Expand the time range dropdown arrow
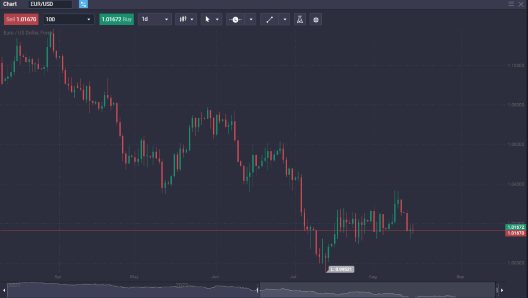This screenshot has width=528, height=298. click(251, 20)
